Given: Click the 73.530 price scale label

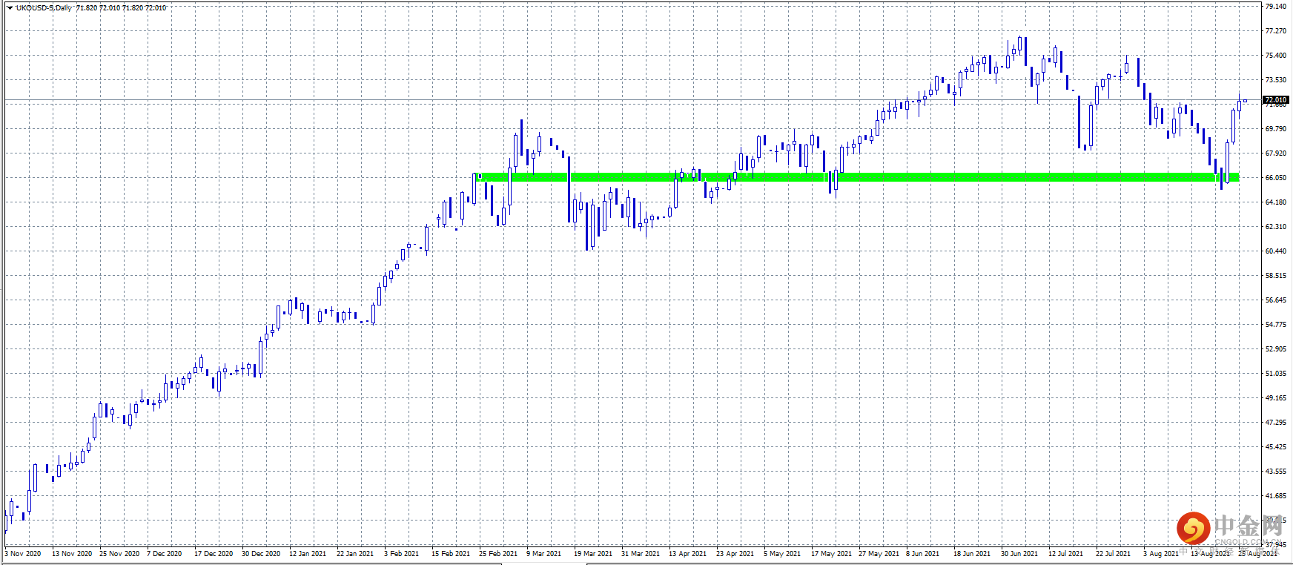Looking at the screenshot, I should (x=1276, y=79).
